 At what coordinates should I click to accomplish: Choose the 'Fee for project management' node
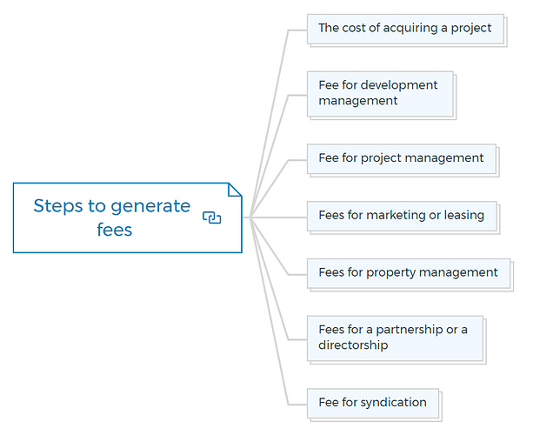point(402,159)
